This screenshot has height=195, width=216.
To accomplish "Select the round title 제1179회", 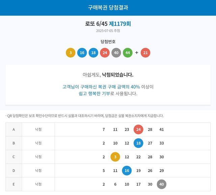I will point(120,24).
